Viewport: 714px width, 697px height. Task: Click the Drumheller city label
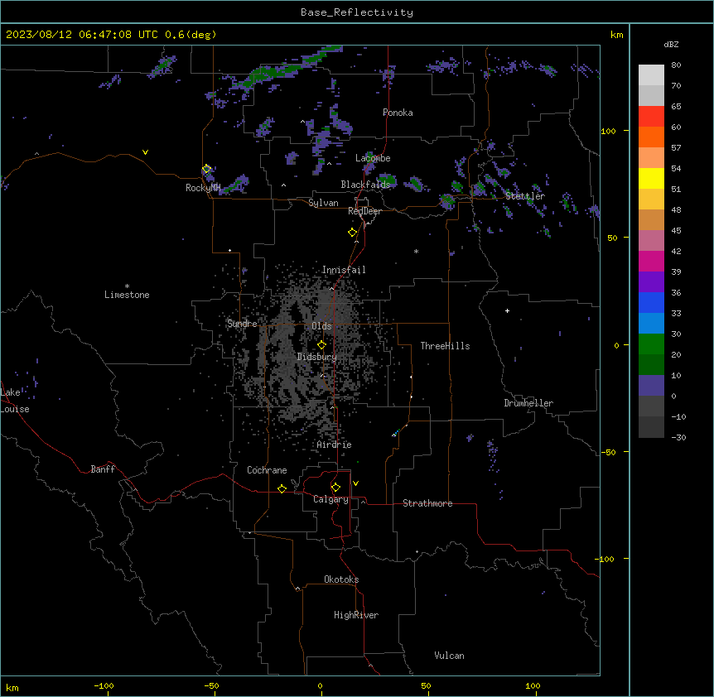(528, 403)
